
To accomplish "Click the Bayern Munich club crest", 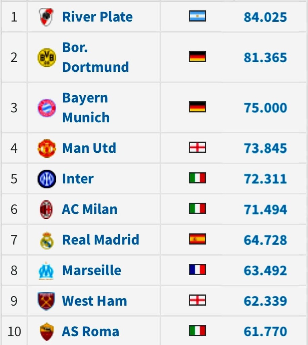I will tap(46, 108).
